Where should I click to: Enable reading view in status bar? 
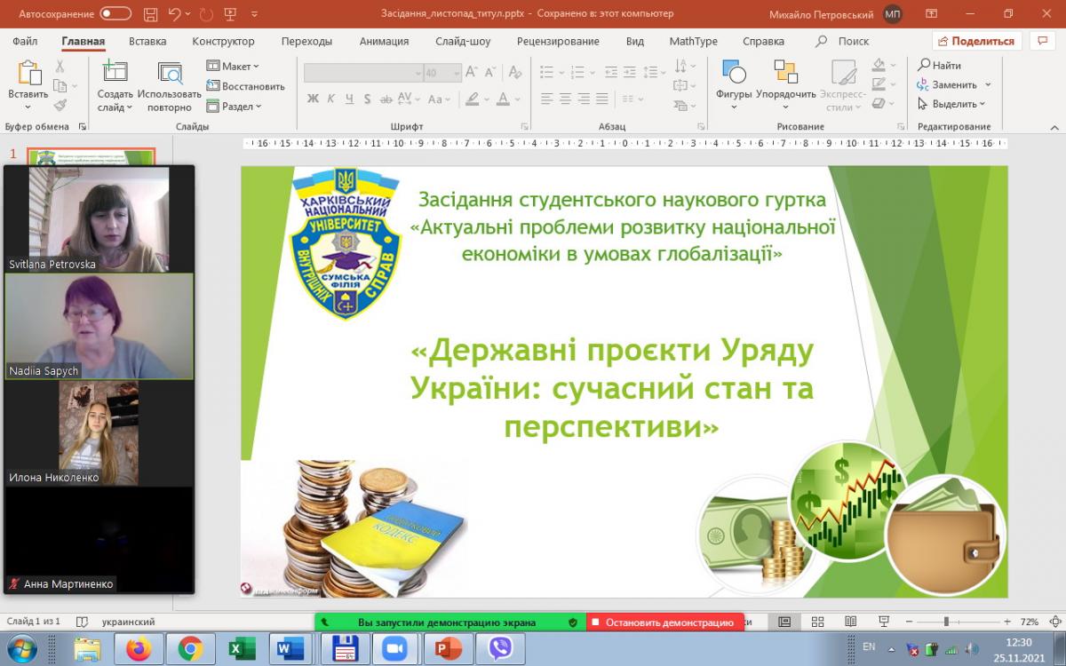850,622
